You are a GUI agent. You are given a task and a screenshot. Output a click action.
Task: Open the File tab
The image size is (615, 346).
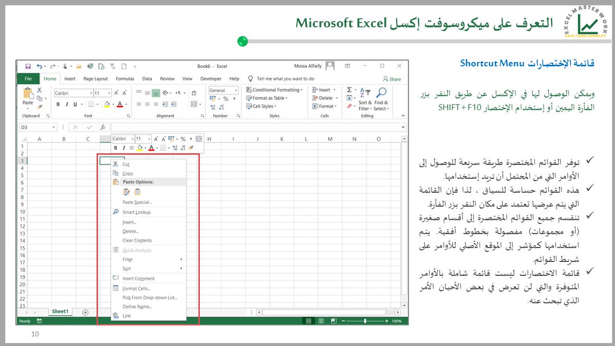(28, 79)
